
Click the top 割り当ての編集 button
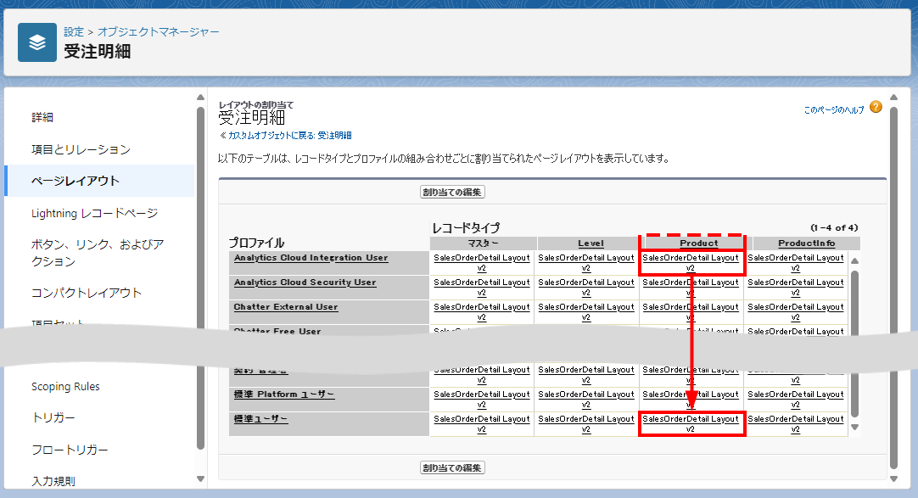coord(452,192)
